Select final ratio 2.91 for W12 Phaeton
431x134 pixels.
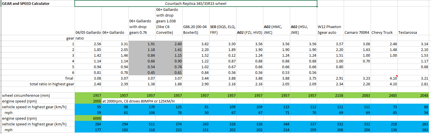(x=330, y=78)
